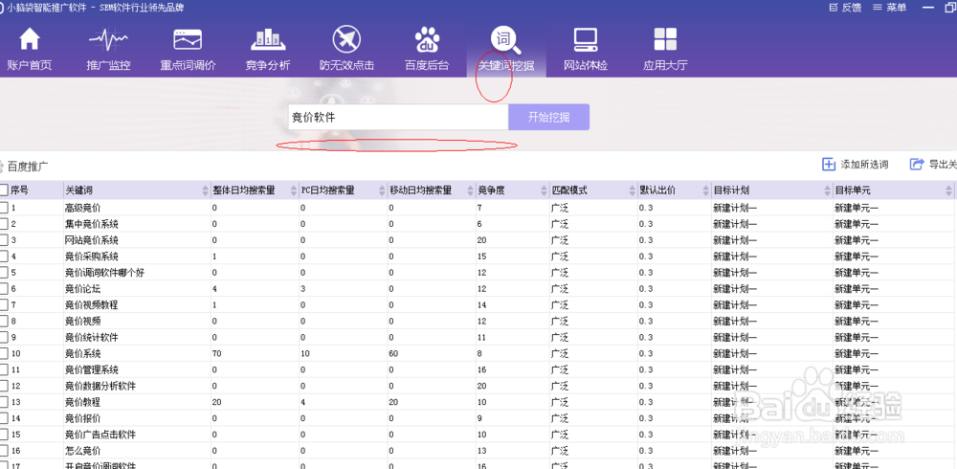957x469 pixels.
Task: Check the row 4 竞价采购系统 checkbox
Action: coord(3,257)
